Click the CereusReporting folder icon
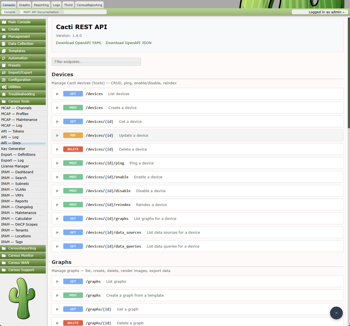This screenshot has width=350, height=326. pyautogui.click(x=4, y=248)
